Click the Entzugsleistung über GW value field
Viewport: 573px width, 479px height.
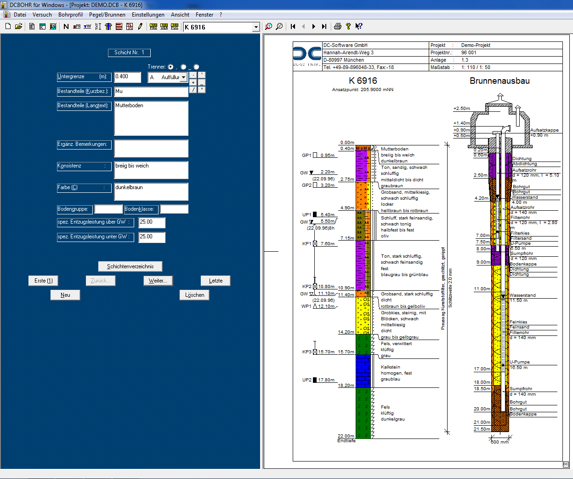pyautogui.click(x=152, y=223)
